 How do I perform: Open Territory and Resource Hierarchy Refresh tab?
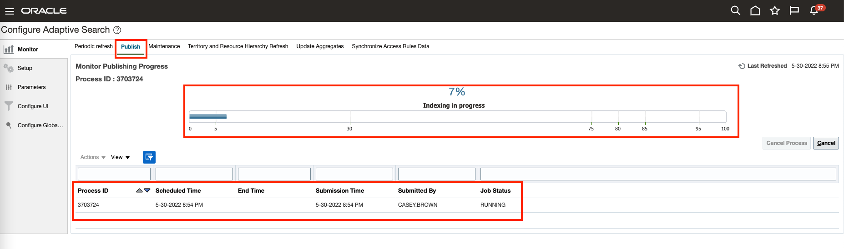coord(238,46)
